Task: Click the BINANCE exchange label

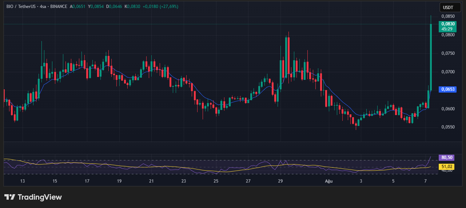Action: [59, 7]
